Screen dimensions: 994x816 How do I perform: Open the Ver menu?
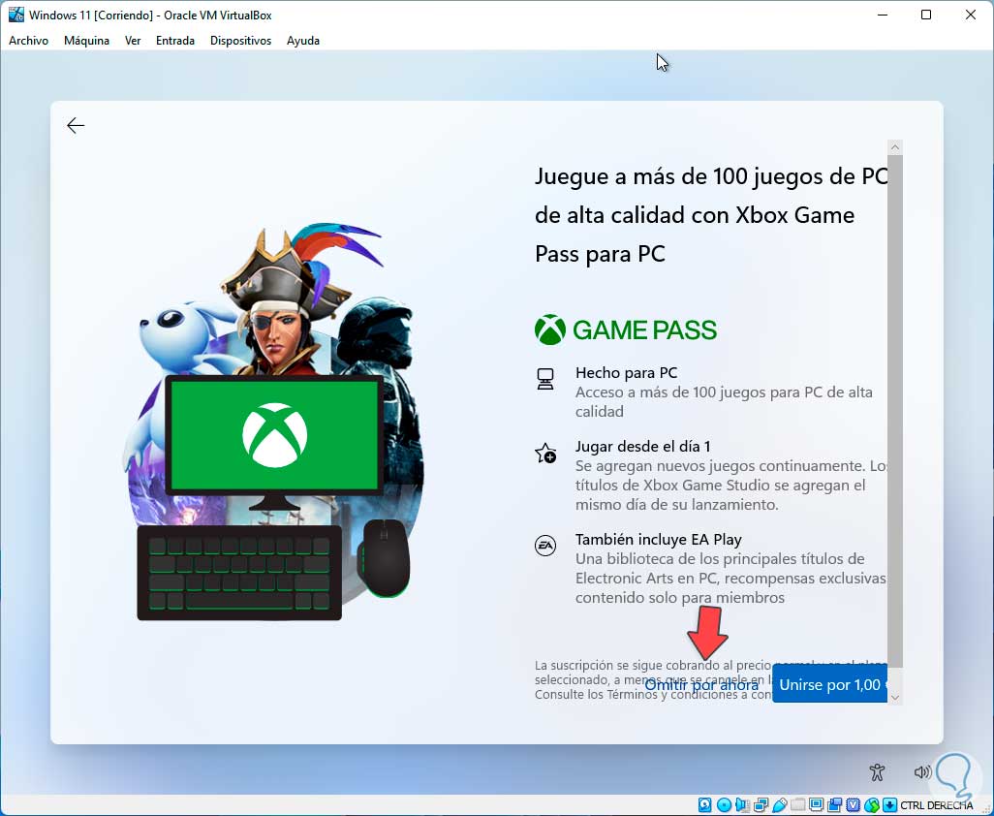coord(133,41)
